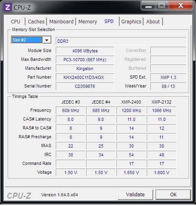
Task: Go to the Mainboard tab
Action: pos(61,21)
